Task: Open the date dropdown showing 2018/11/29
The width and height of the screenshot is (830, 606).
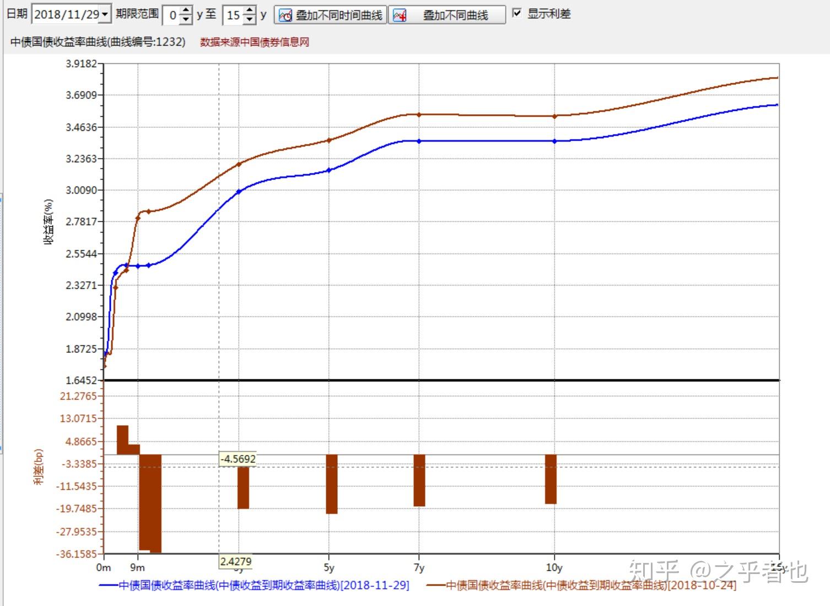Action: [x=105, y=14]
